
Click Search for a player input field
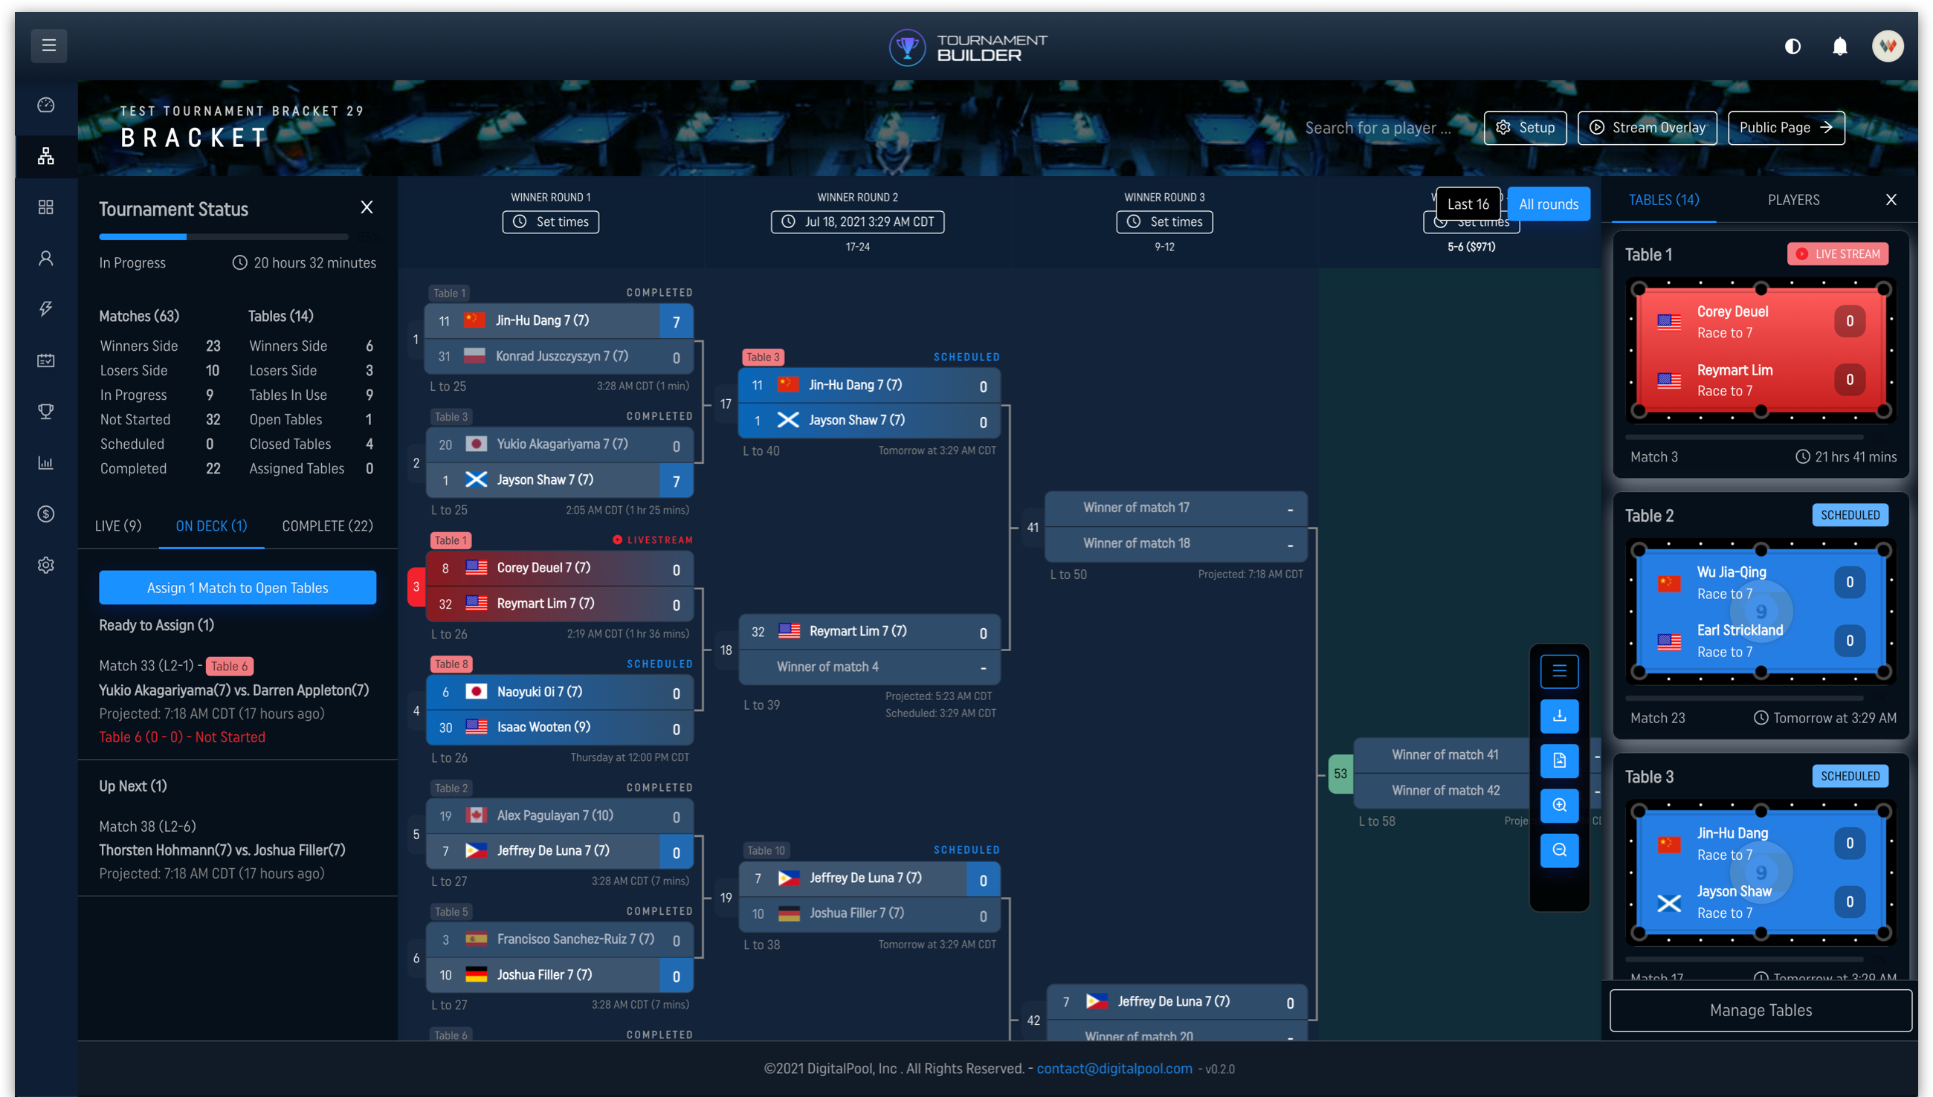click(1381, 126)
